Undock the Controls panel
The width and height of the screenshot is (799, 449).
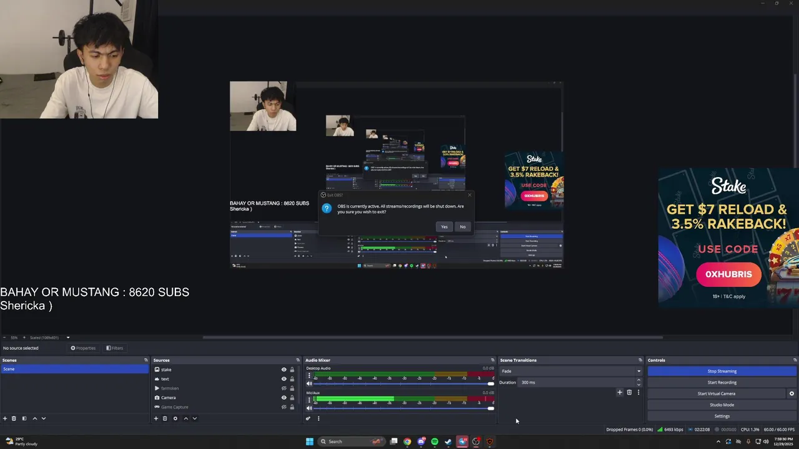[795, 360]
